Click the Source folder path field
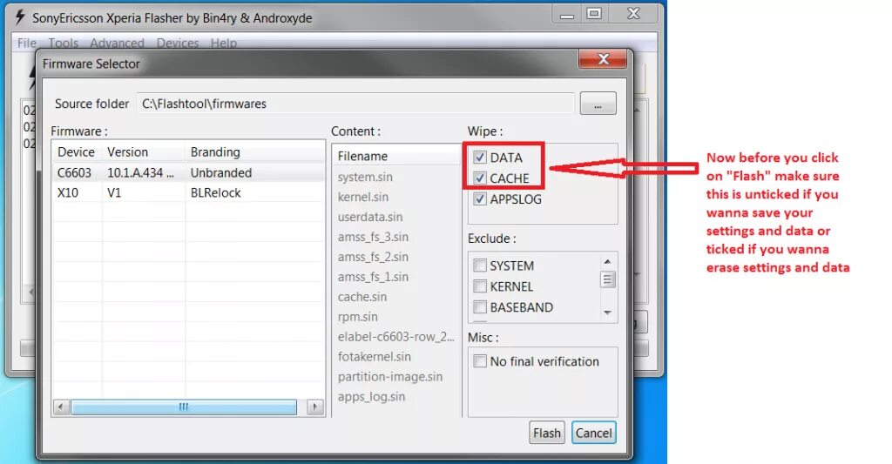This screenshot has width=892, height=464. point(355,104)
